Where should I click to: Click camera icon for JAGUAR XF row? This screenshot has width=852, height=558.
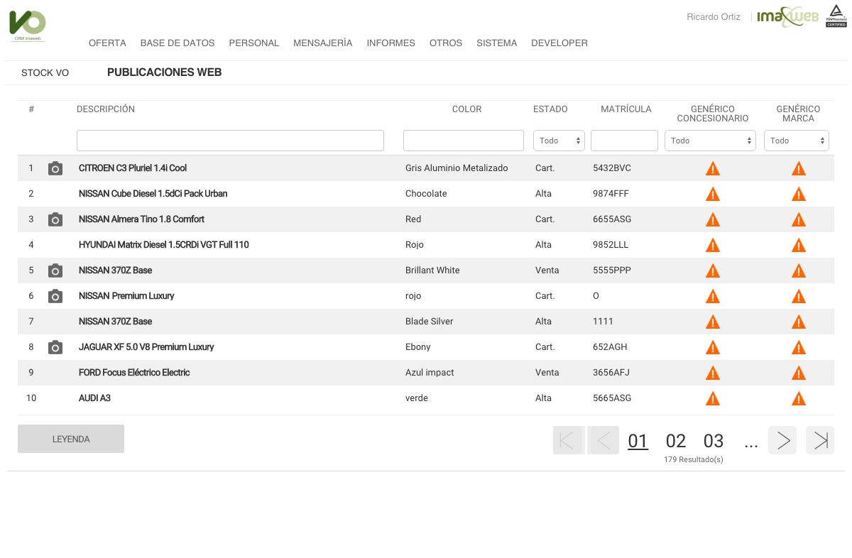pos(55,347)
